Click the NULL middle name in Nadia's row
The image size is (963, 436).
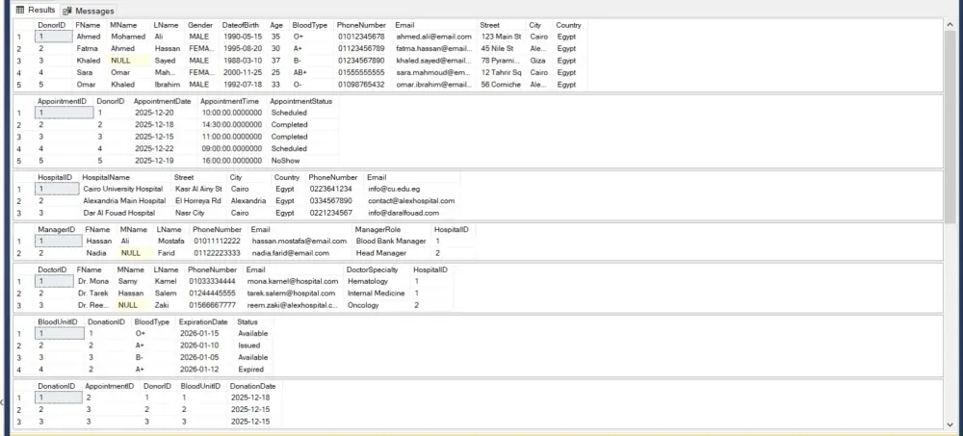click(x=135, y=253)
